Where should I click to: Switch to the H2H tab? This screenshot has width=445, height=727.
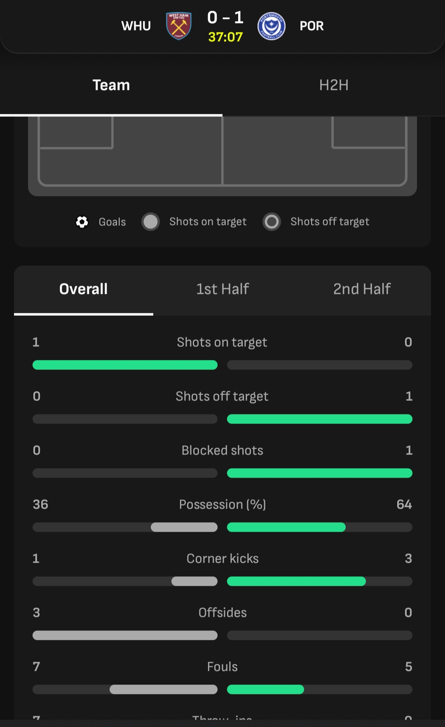point(334,85)
